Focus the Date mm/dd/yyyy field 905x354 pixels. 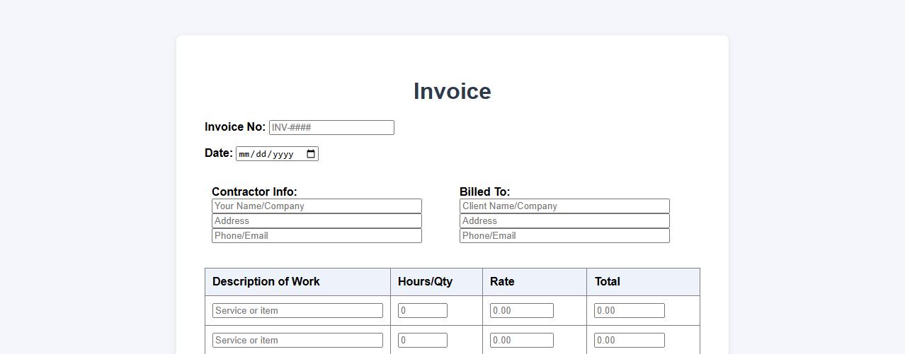277,154
